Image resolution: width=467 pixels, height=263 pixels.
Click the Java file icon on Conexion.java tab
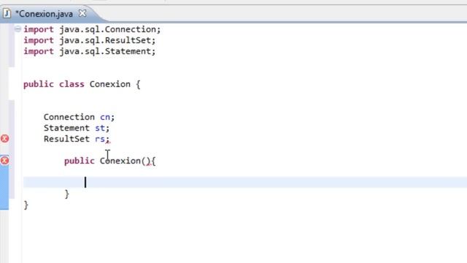tap(7, 13)
